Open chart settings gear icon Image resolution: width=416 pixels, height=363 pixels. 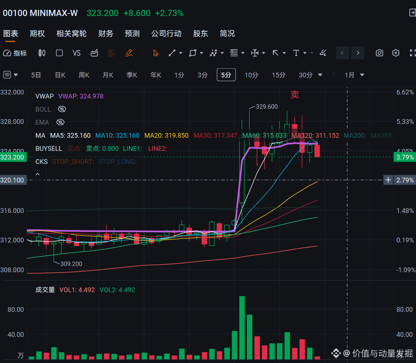click(396, 53)
